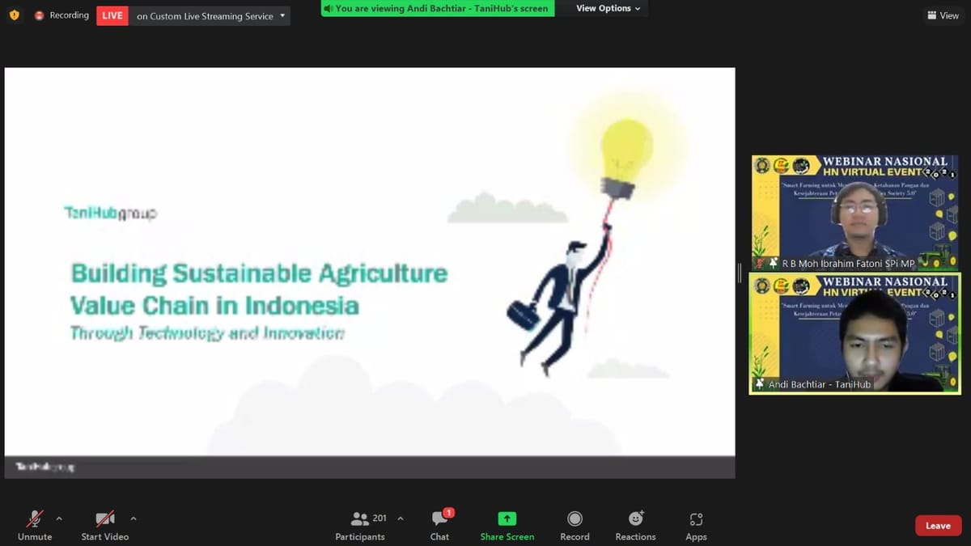The height and width of the screenshot is (546, 971).
Task: Open the Reactions menu
Action: 635,518
